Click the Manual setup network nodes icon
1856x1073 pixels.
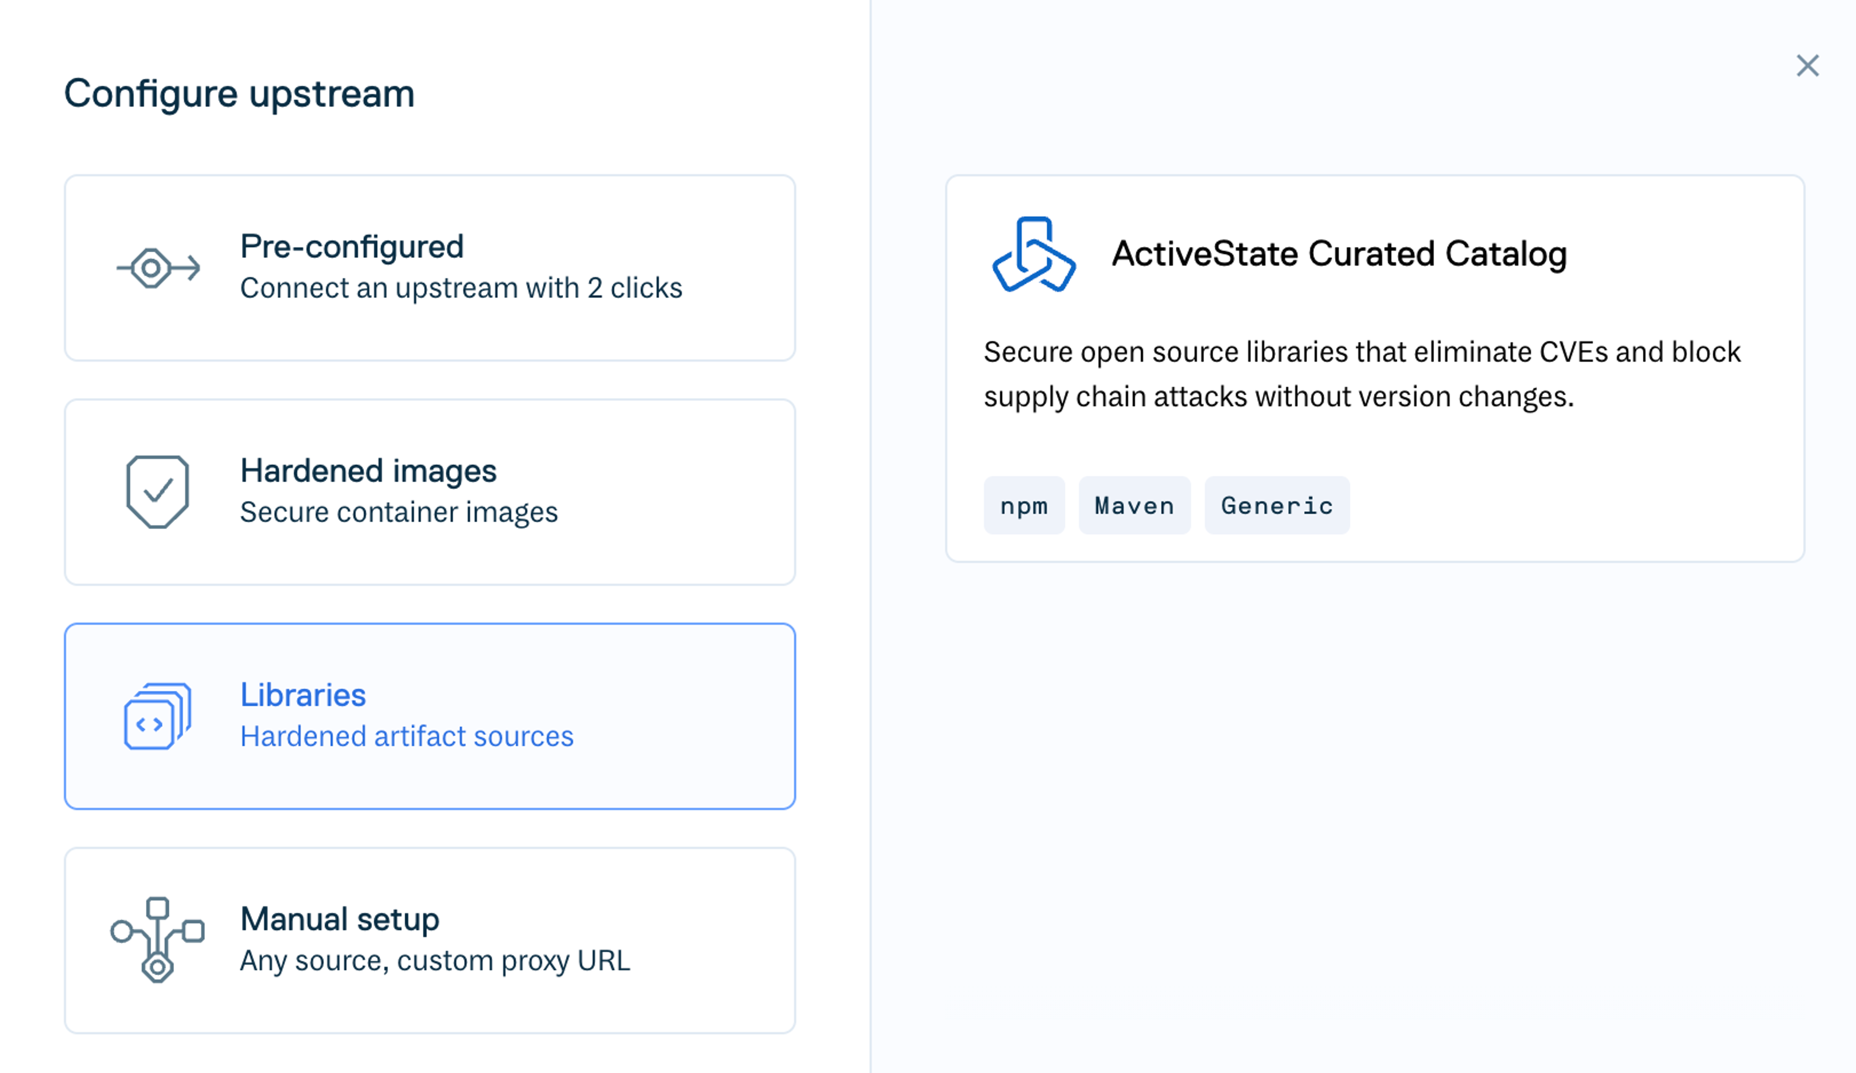(x=158, y=940)
